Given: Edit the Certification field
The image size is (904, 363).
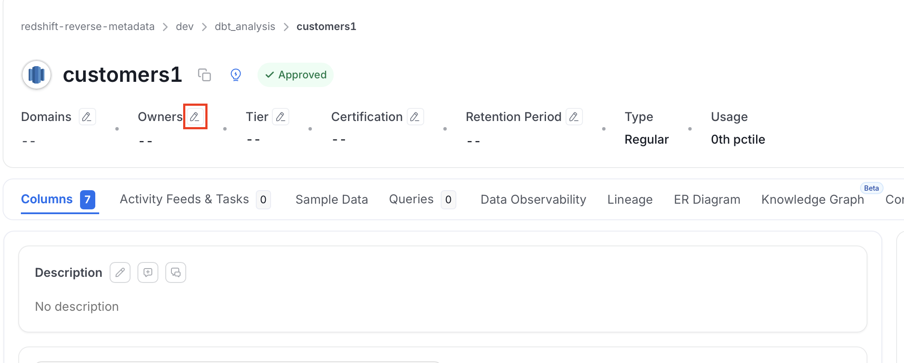Looking at the screenshot, I should (415, 117).
